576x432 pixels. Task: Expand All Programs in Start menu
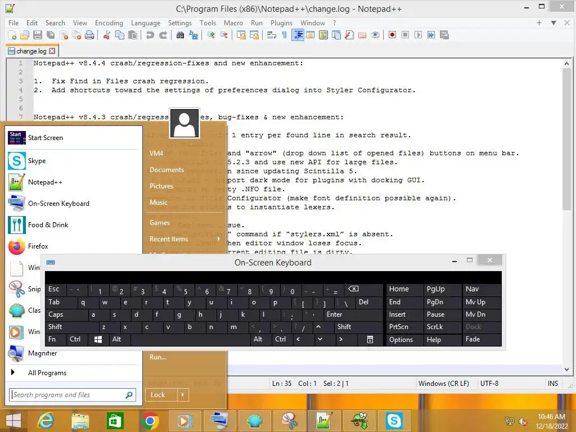coord(47,373)
